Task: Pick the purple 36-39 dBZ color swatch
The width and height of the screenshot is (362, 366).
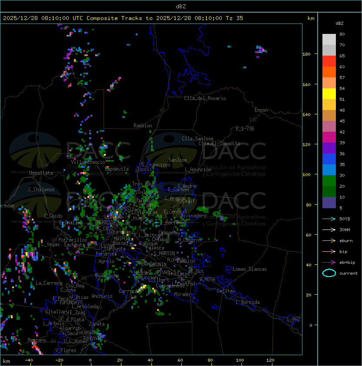Action: tap(329, 148)
